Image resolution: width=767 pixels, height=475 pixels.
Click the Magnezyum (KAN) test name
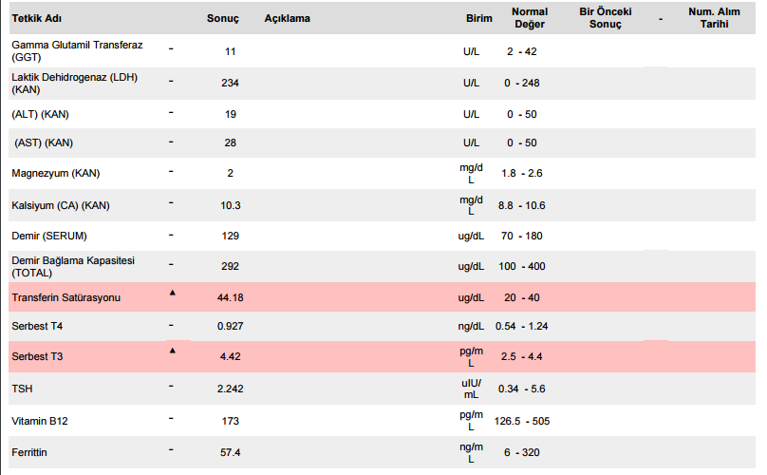[56, 173]
